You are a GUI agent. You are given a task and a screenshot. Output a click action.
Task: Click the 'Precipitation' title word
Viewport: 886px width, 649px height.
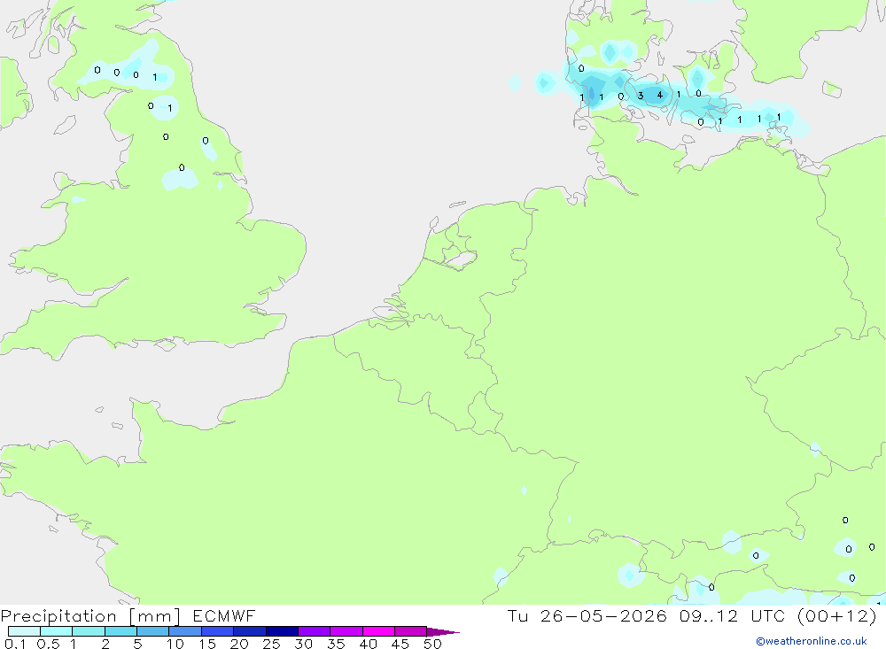pos(58,616)
